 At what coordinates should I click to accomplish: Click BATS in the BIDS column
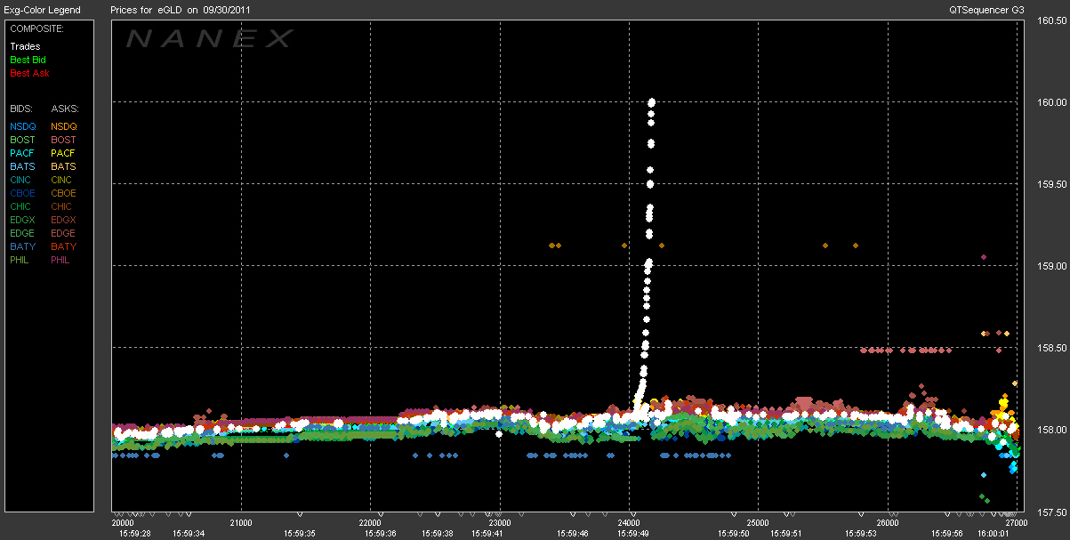pyautogui.click(x=22, y=166)
